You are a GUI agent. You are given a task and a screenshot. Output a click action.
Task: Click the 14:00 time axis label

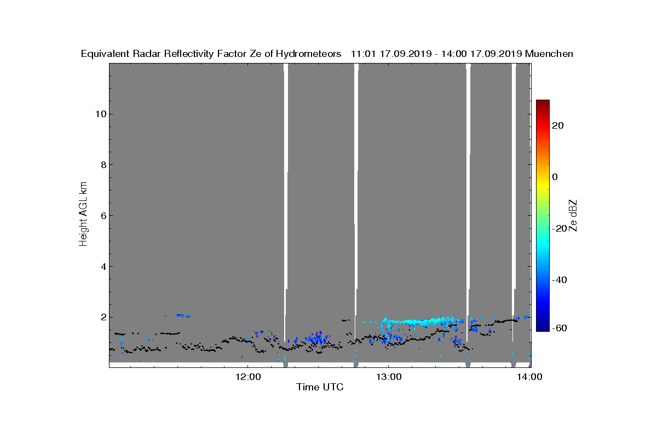pyautogui.click(x=530, y=377)
